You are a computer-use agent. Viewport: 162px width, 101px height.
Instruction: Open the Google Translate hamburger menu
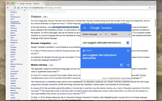pyautogui.click(x=85, y=28)
